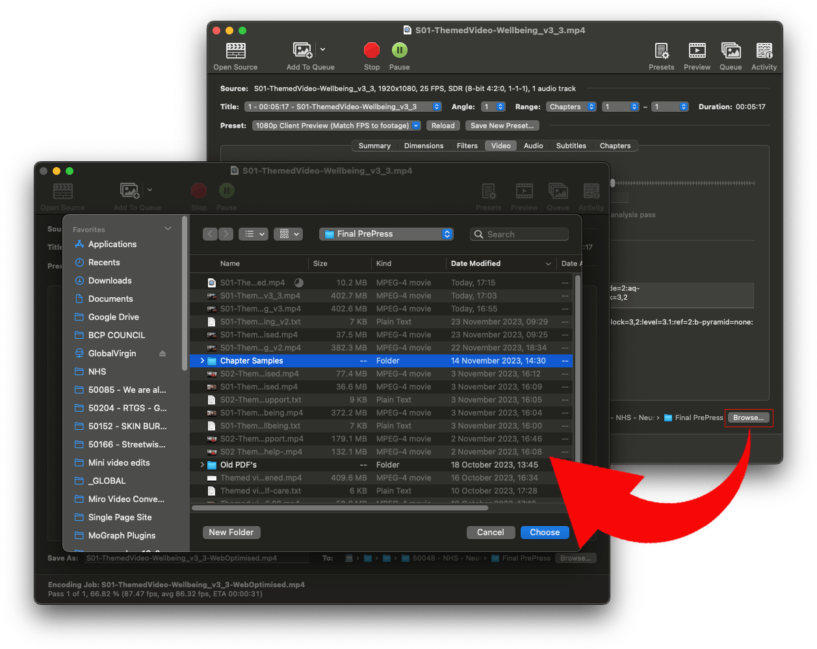This screenshot has height=649, width=817.
Task: Pause the encode with the green Pause icon
Action: coord(399,50)
